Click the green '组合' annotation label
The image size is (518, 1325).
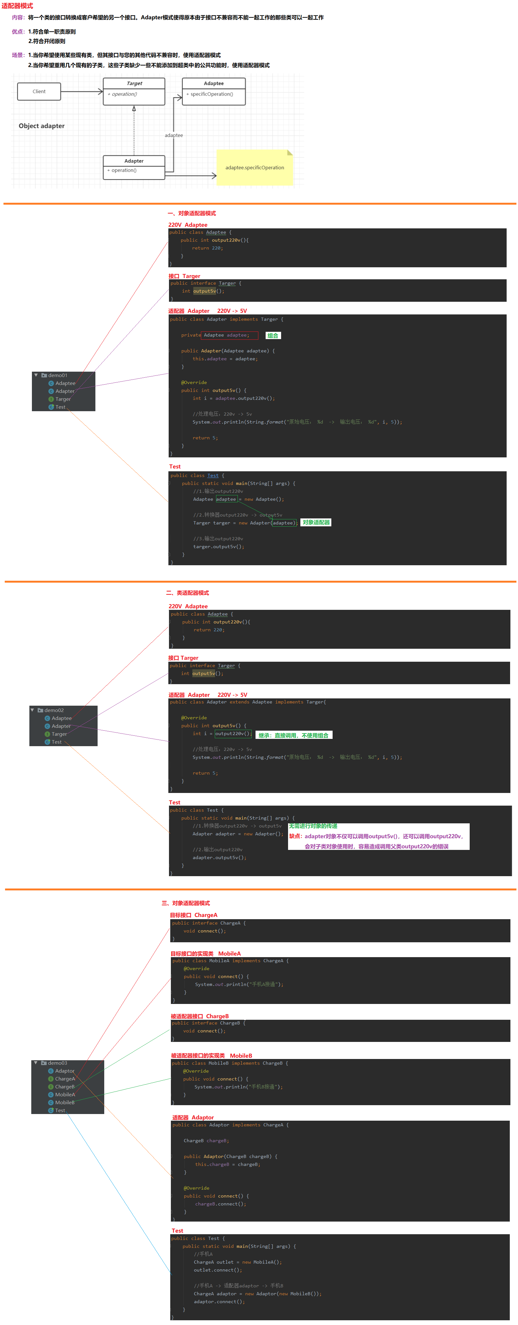(x=273, y=335)
